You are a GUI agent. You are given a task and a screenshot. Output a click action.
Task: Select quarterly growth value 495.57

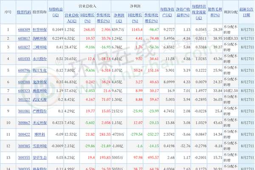click(x=153, y=158)
